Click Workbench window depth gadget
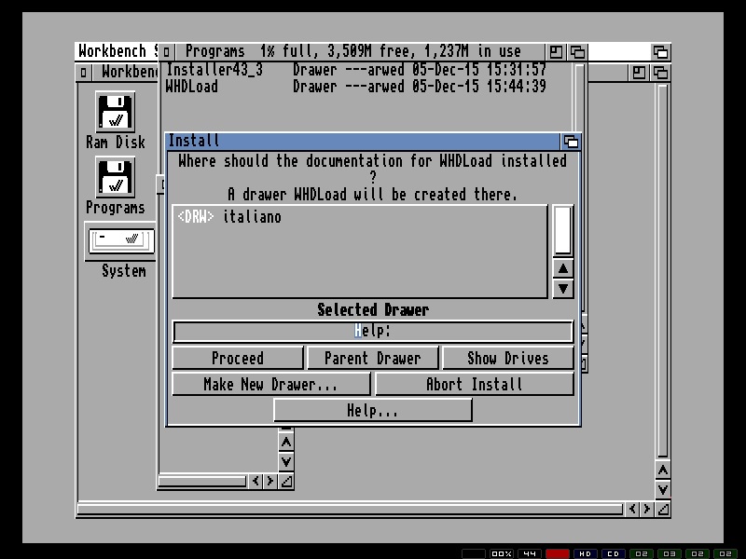The width and height of the screenshot is (746, 559). (x=660, y=73)
